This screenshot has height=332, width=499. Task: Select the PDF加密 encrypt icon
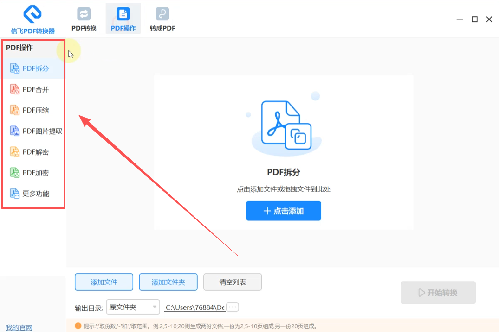[x=15, y=173]
